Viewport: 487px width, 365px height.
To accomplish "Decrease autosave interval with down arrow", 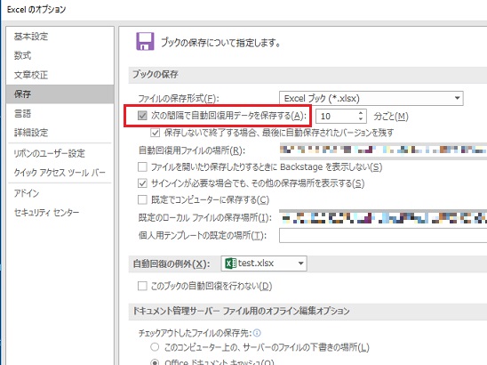I will coord(361,119).
